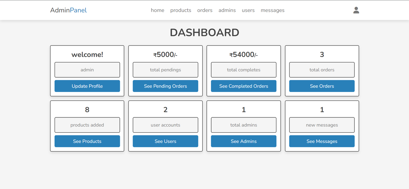Screen dimensions: 409x189
Task: Open the home nav link
Action: tap(158, 10)
